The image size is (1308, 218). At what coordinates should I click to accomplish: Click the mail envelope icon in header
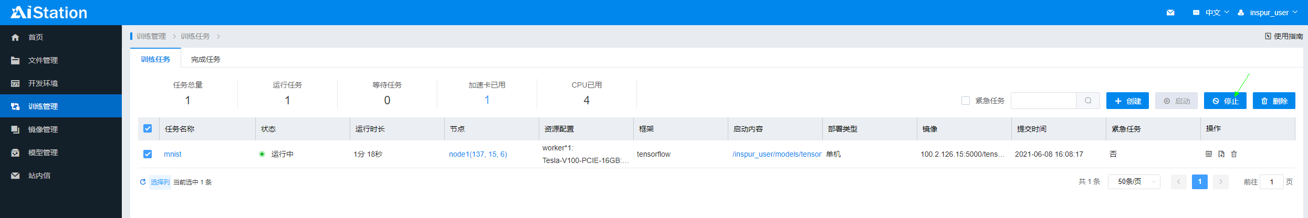pos(1170,13)
